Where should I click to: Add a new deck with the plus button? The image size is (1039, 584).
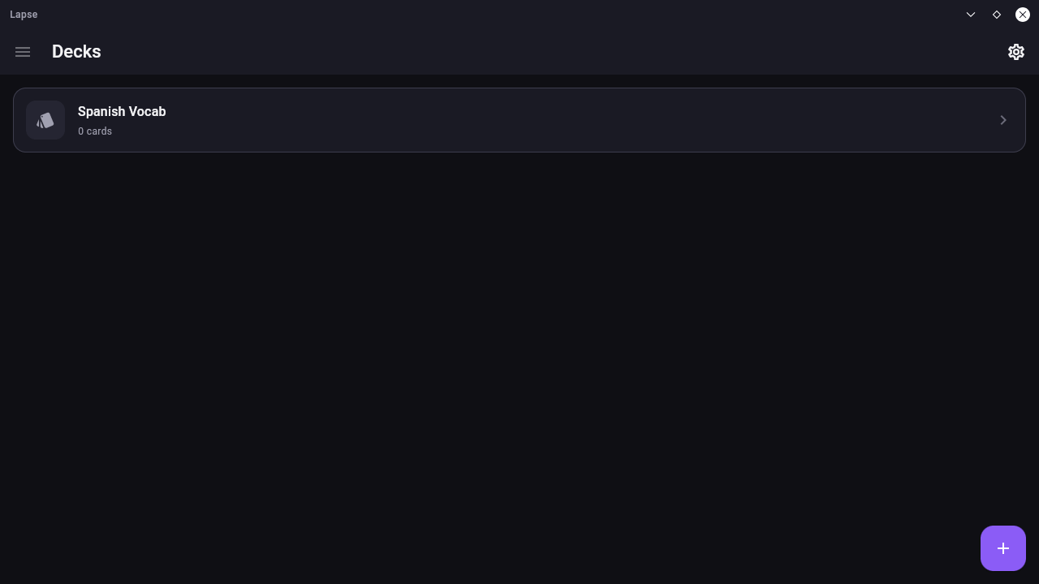1003,548
